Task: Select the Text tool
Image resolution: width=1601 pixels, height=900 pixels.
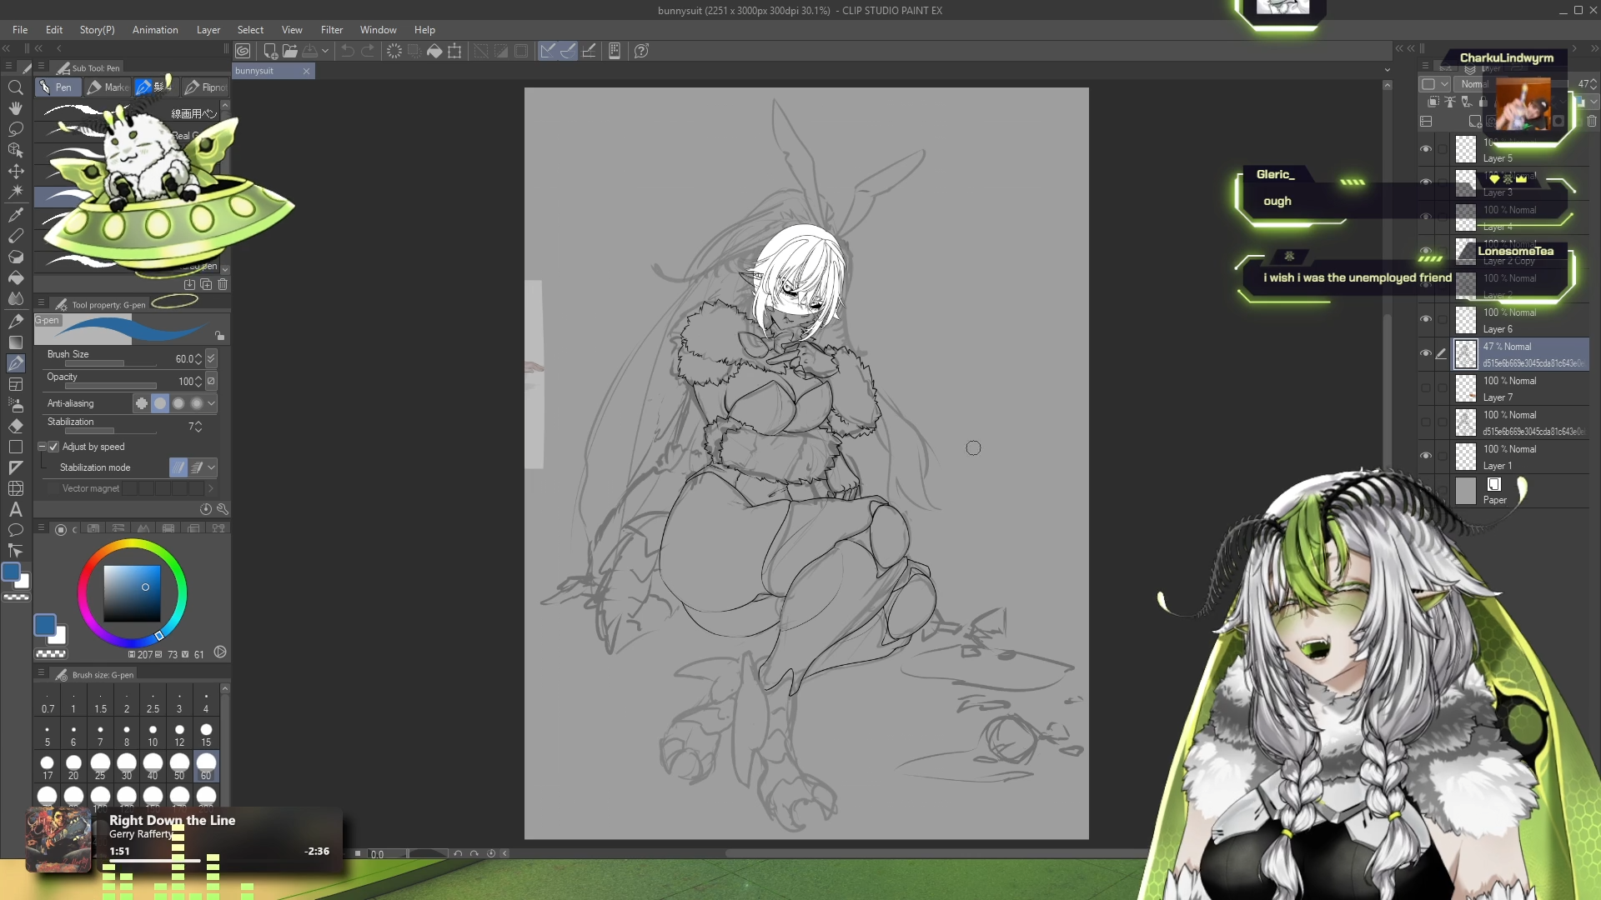Action: point(15,509)
